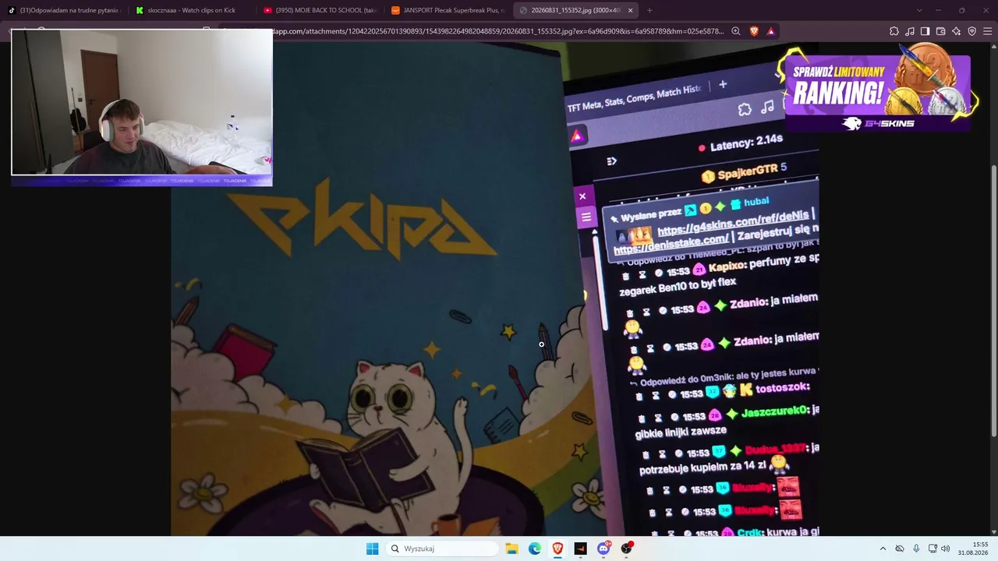Image resolution: width=998 pixels, height=561 pixels.
Task: Switch to the 'MOJE BACK TO SCHOOL' YouTube tab
Action: point(319,10)
